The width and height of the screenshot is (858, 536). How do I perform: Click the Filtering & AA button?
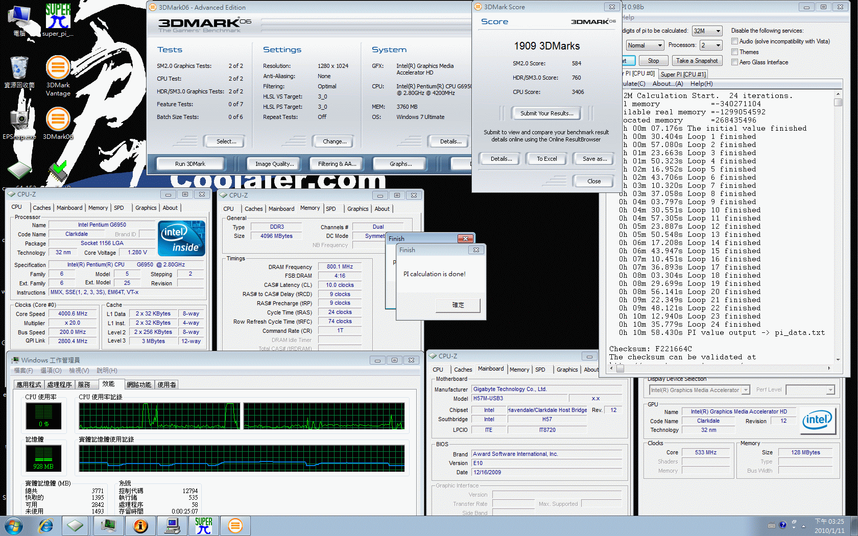[337, 164]
